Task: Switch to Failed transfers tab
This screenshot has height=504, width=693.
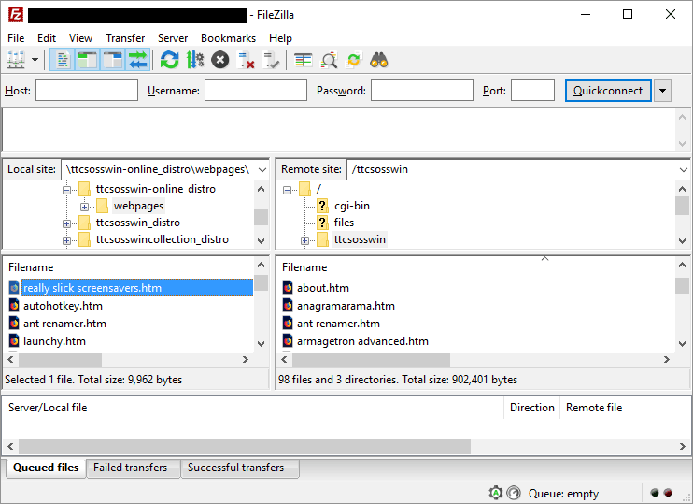Action: [130, 468]
